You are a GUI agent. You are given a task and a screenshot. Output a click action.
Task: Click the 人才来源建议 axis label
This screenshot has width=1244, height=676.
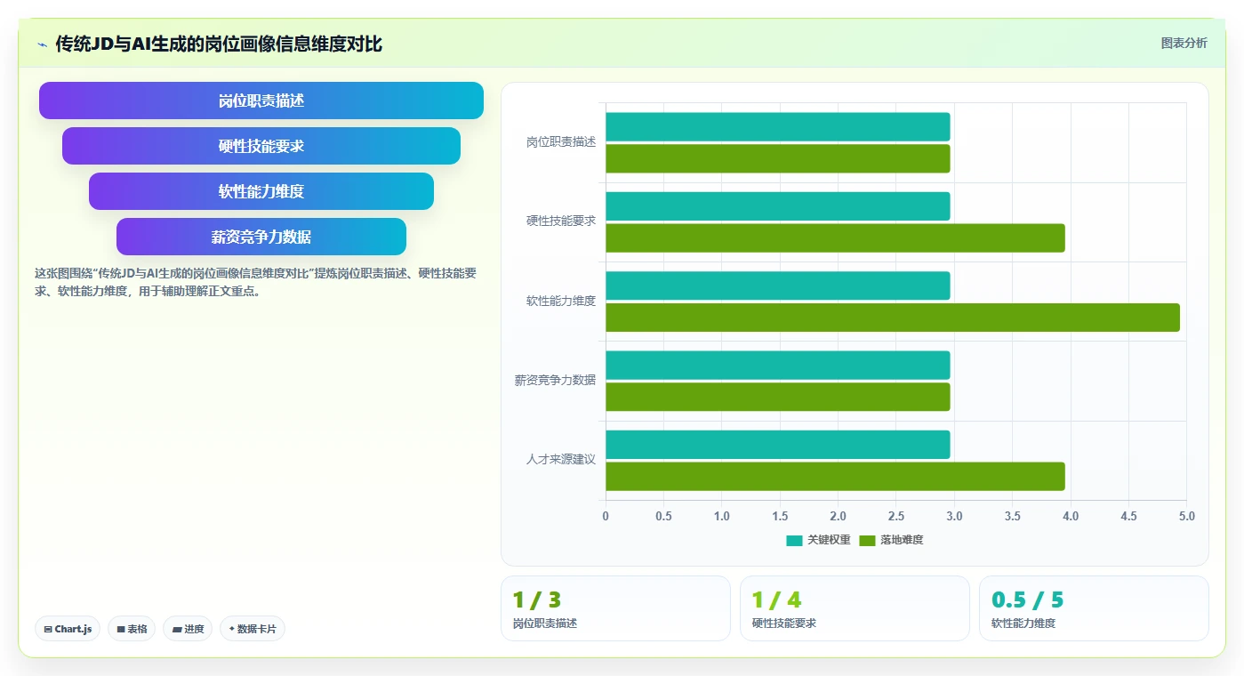(x=561, y=460)
